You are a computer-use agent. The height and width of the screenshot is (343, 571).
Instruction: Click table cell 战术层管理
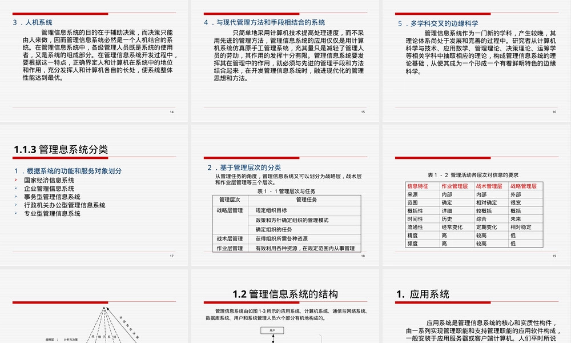click(x=230, y=239)
